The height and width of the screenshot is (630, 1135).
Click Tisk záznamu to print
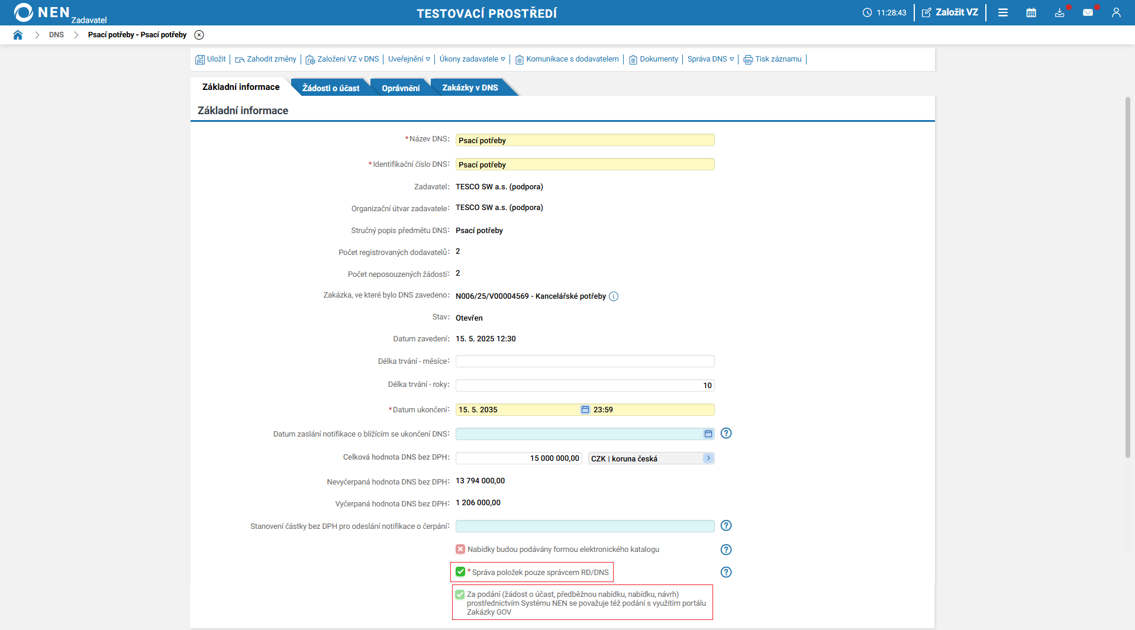[x=773, y=59]
